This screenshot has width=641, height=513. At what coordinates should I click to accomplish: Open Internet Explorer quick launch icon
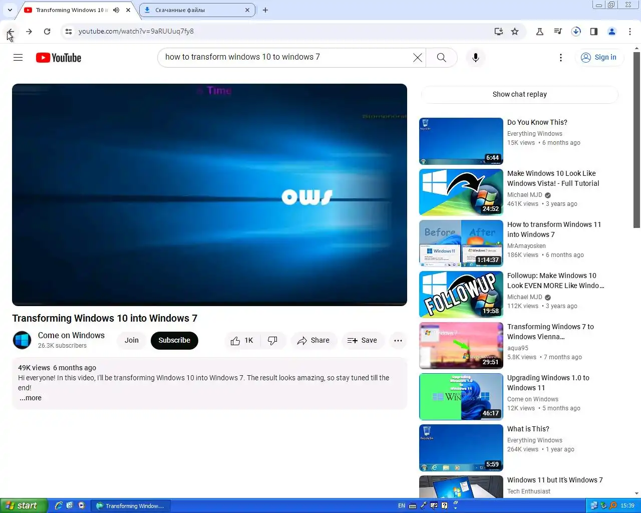click(x=59, y=505)
